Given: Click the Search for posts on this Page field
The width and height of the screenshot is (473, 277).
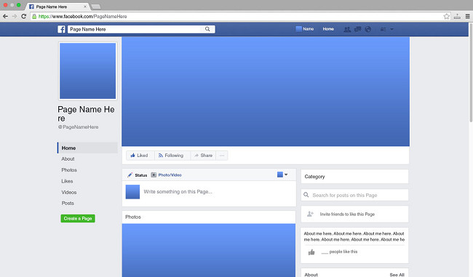Looking at the screenshot, I should point(355,195).
